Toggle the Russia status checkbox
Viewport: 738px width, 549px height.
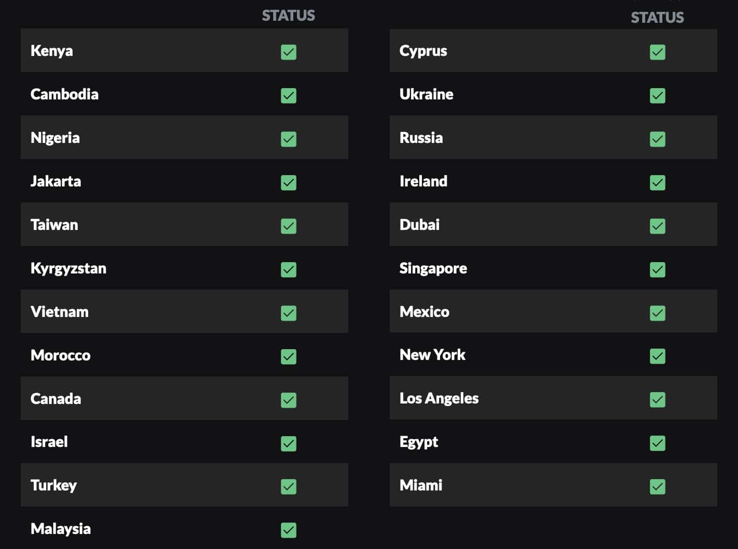657,139
